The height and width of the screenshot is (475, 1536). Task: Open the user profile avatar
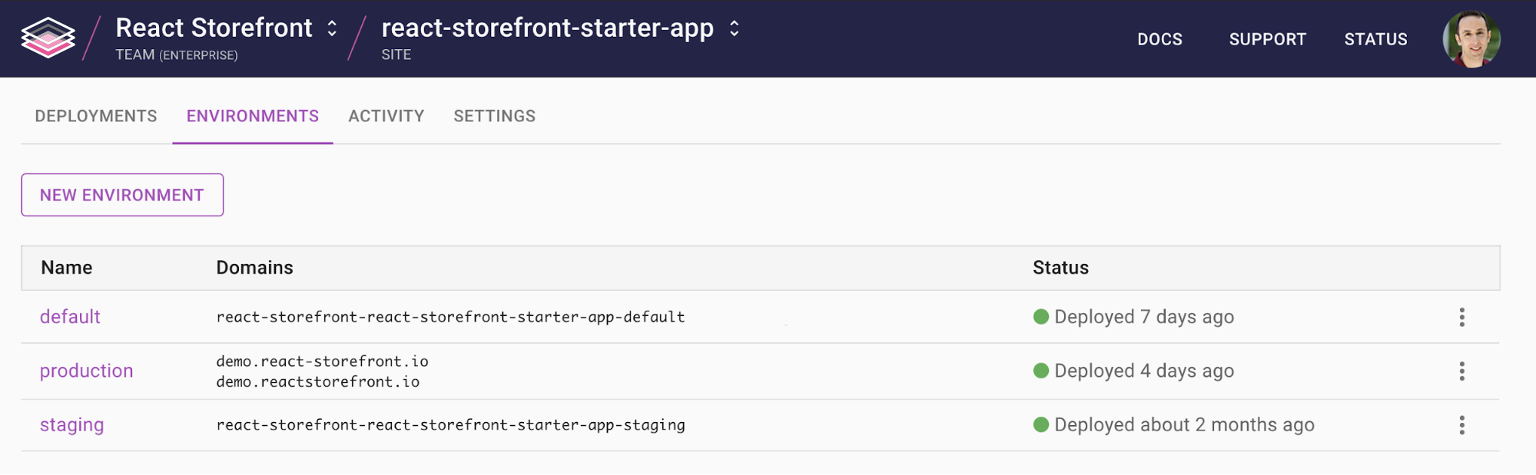click(x=1471, y=39)
